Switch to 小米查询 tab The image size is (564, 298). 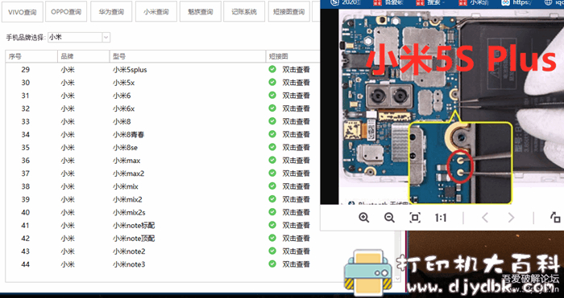point(156,12)
